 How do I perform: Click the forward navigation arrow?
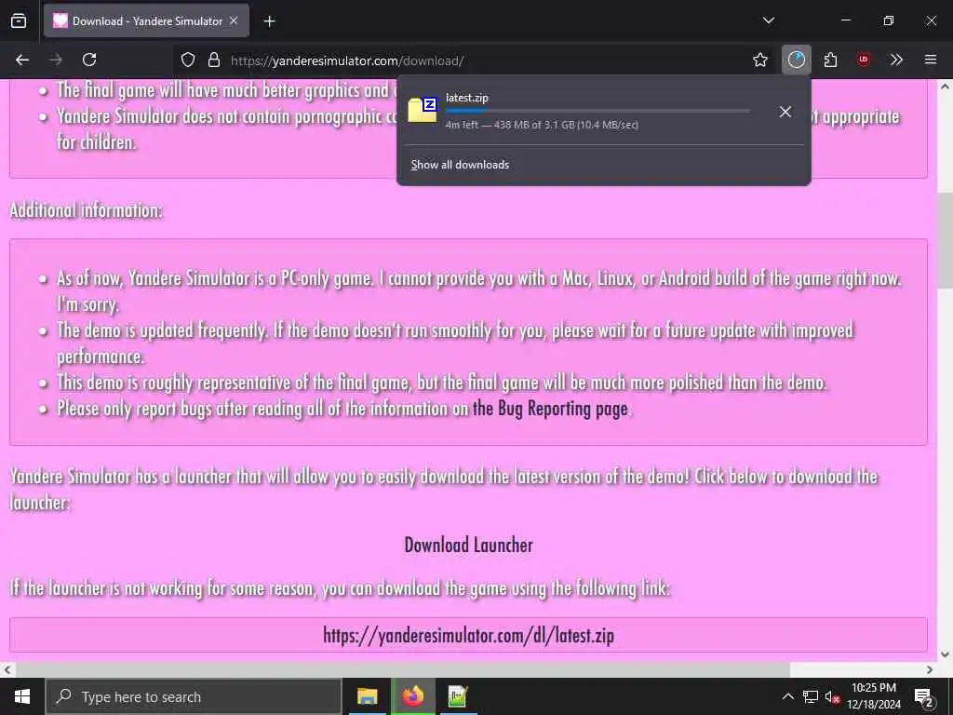pyautogui.click(x=56, y=60)
